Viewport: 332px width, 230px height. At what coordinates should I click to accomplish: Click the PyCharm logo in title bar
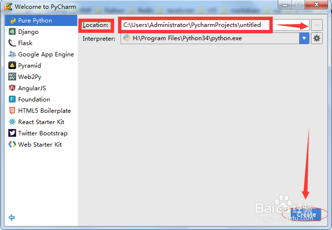tap(8, 6)
